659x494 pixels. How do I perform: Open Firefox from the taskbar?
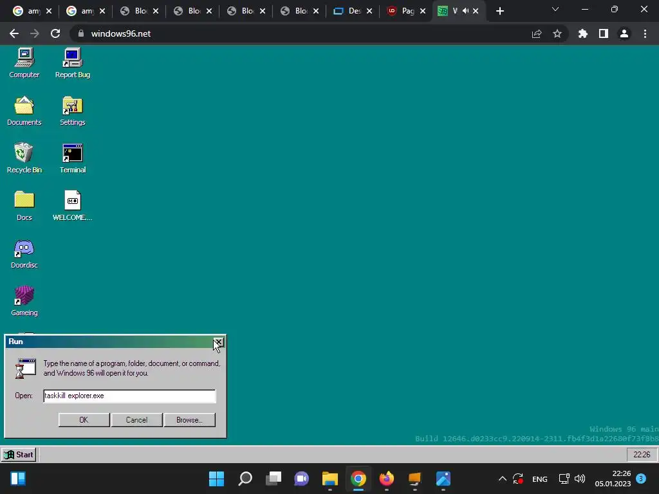tap(386, 479)
